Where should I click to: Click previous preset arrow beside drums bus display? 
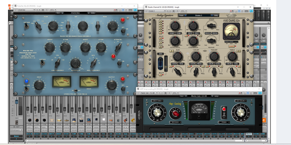(62, 13)
